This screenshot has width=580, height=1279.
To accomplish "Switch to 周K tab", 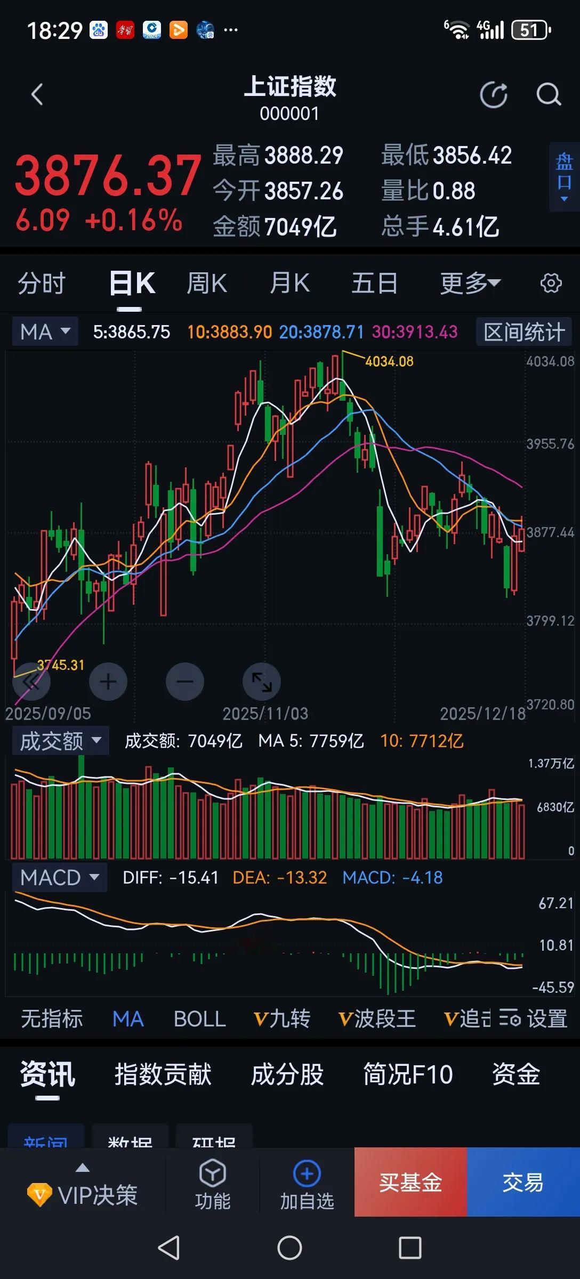I will tap(207, 283).
